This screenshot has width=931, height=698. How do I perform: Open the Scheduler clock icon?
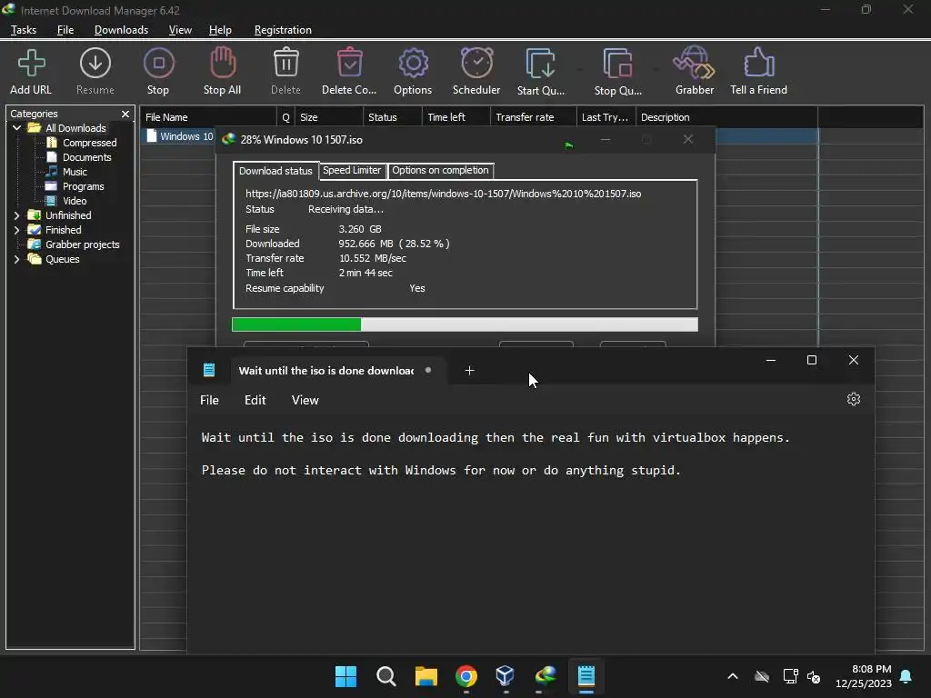coord(476,71)
